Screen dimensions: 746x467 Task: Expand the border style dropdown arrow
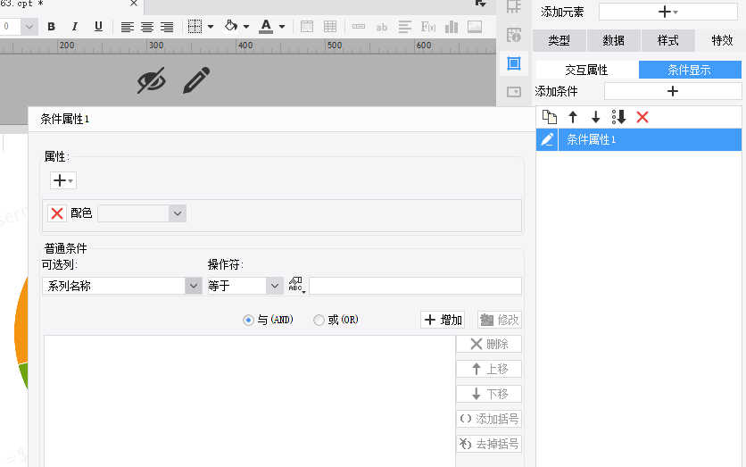211,27
